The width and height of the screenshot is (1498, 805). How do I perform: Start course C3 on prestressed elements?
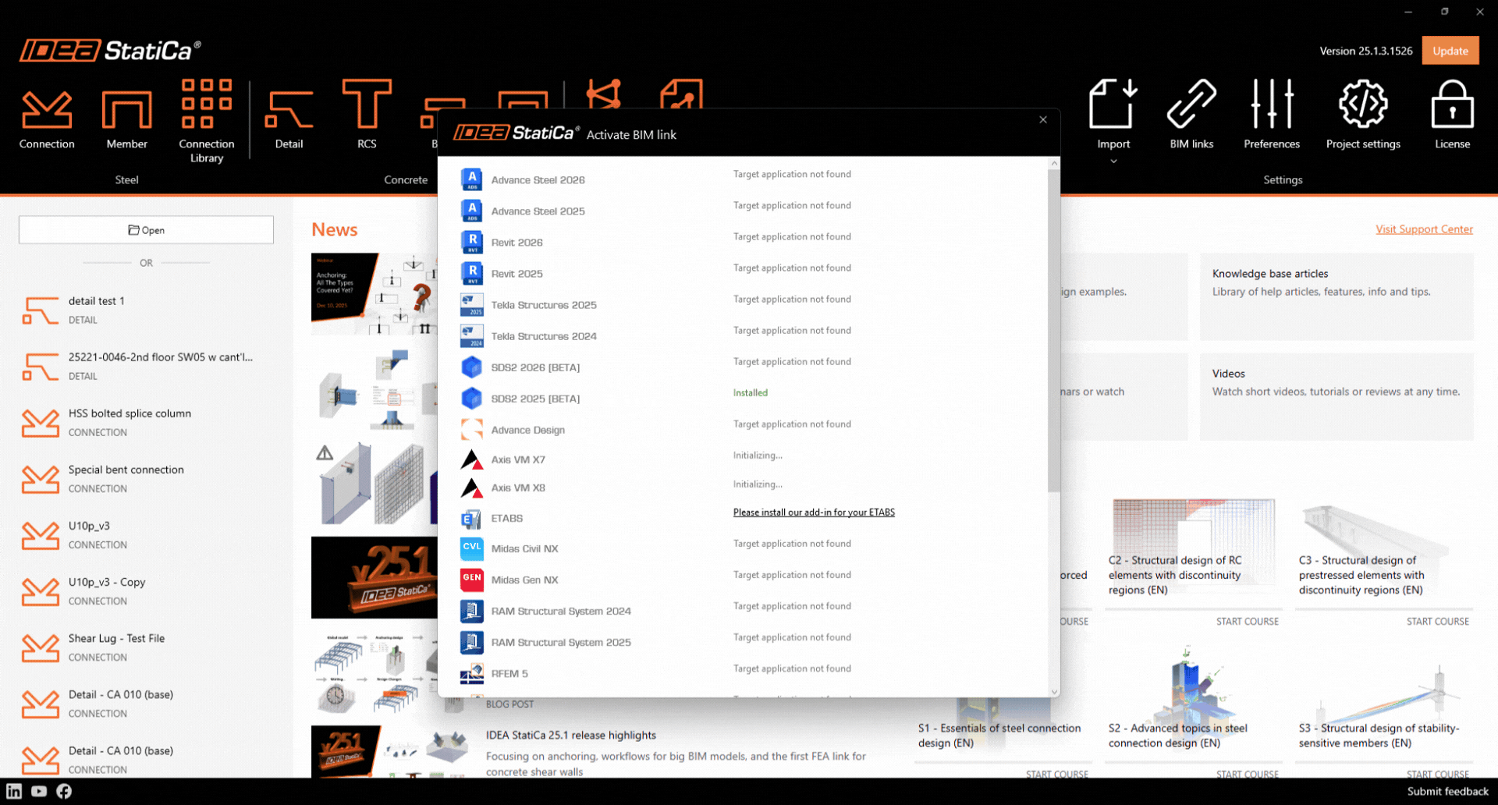click(1437, 622)
